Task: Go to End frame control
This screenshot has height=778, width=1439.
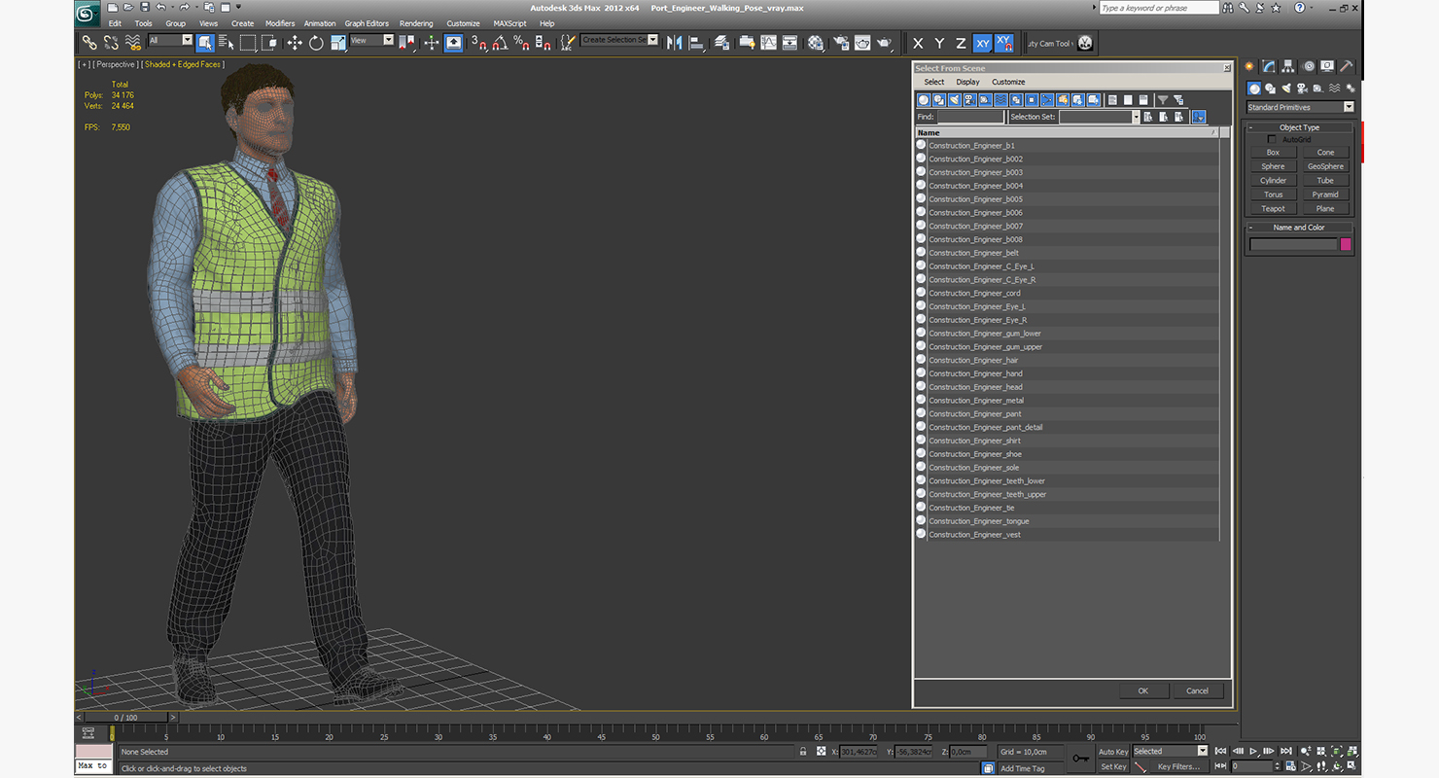Action: pos(1286,751)
